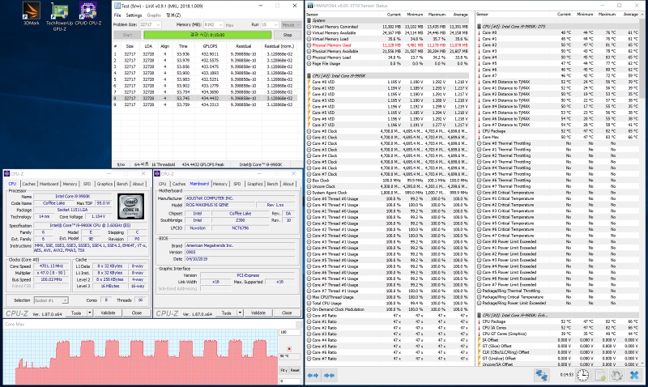The image size is (648, 387).
Task: Switch to Memory tab in left CPU-Z window
Action: [x=70, y=184]
